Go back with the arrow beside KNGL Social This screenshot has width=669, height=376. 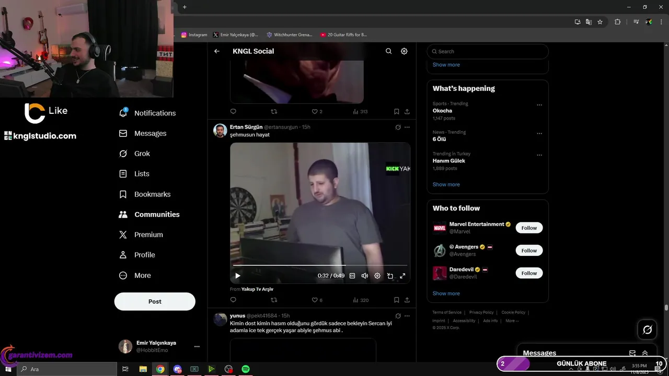pyautogui.click(x=217, y=51)
